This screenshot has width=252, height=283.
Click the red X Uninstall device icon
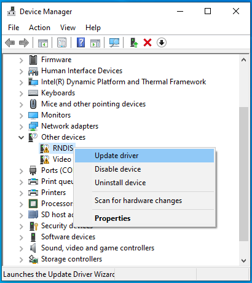[x=148, y=42]
